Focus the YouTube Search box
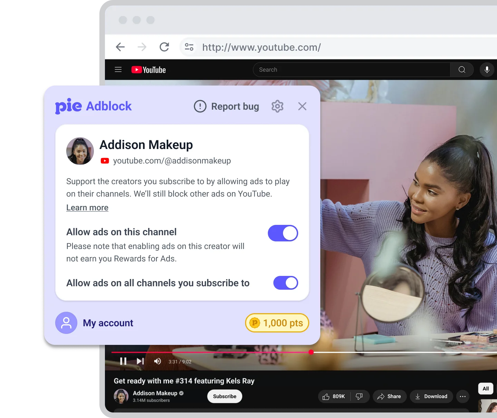Image resolution: width=497 pixels, height=418 pixels. [352, 70]
